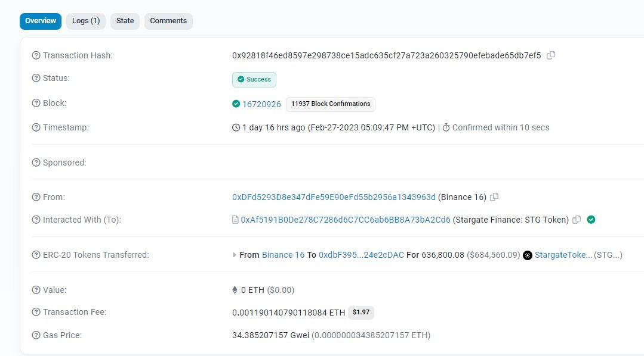Open contract address 0xAf5191B0De...2Cd6
Screen dimensions: 644x356
(x=346, y=220)
